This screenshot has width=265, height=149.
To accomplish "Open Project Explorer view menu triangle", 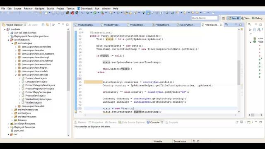I will coord(59,24).
